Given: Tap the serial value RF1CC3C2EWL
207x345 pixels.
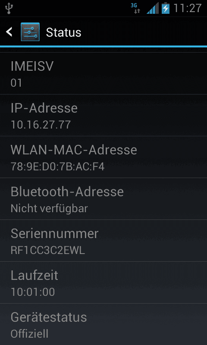Looking at the screenshot, I should (48, 250).
